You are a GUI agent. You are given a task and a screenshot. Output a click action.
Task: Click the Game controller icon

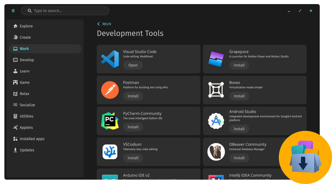pyautogui.click(x=15, y=82)
